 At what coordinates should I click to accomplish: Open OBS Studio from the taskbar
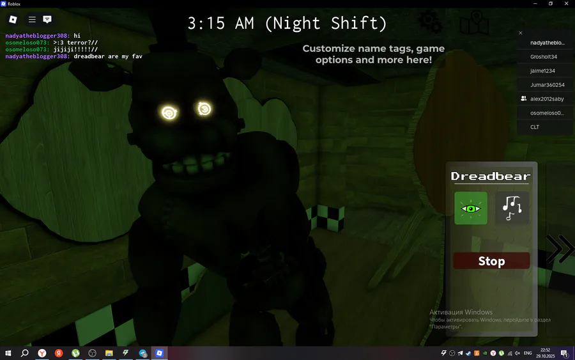(x=93, y=353)
